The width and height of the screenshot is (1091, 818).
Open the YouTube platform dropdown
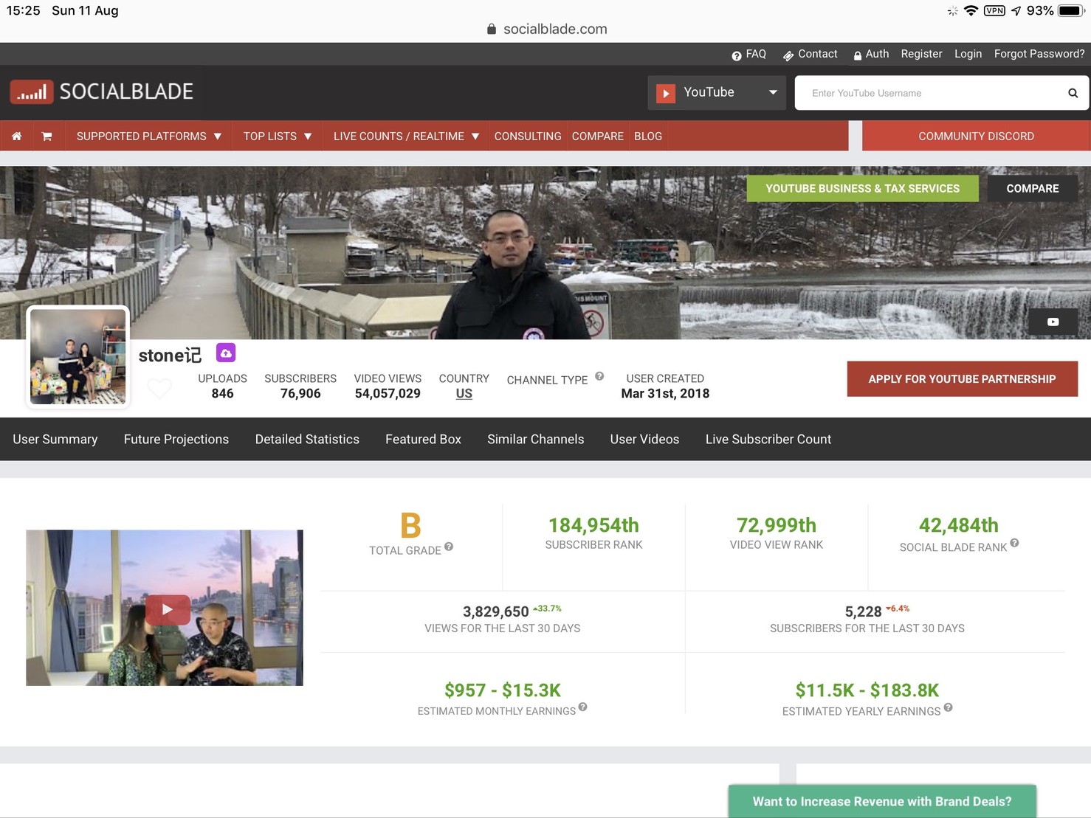pyautogui.click(x=716, y=93)
